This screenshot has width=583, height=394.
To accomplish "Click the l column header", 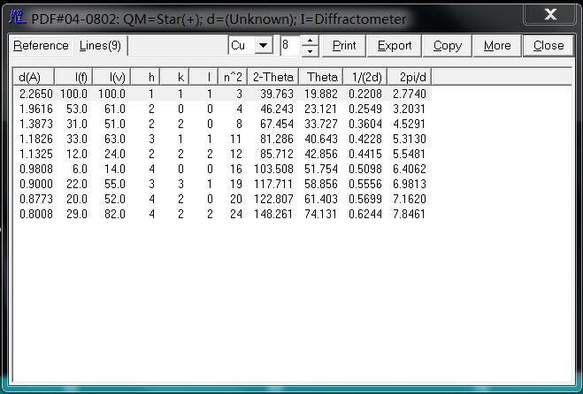I will pyautogui.click(x=204, y=77).
